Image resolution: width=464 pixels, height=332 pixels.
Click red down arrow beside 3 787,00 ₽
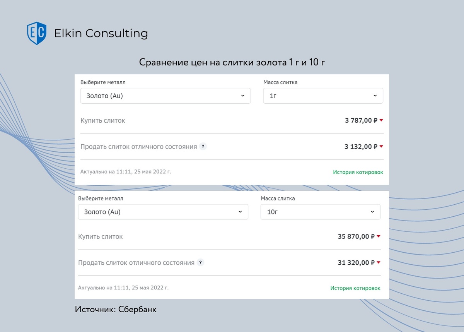[381, 120]
